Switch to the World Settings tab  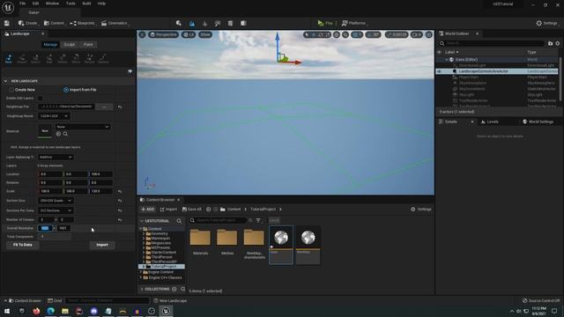click(x=538, y=122)
